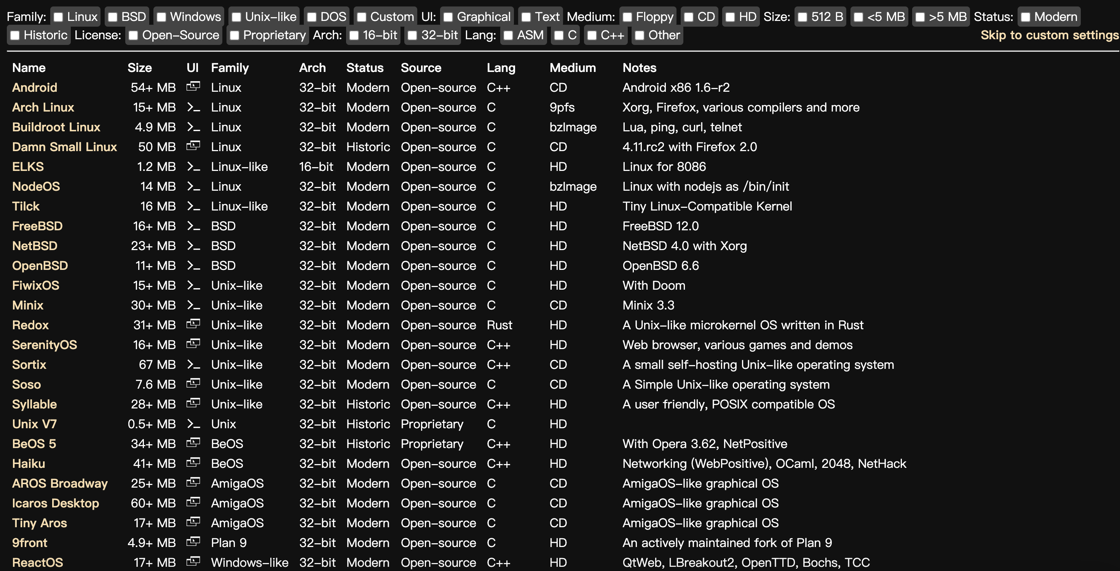Enable the Linux family filter checkbox
This screenshot has height=571, width=1120.
(58, 17)
